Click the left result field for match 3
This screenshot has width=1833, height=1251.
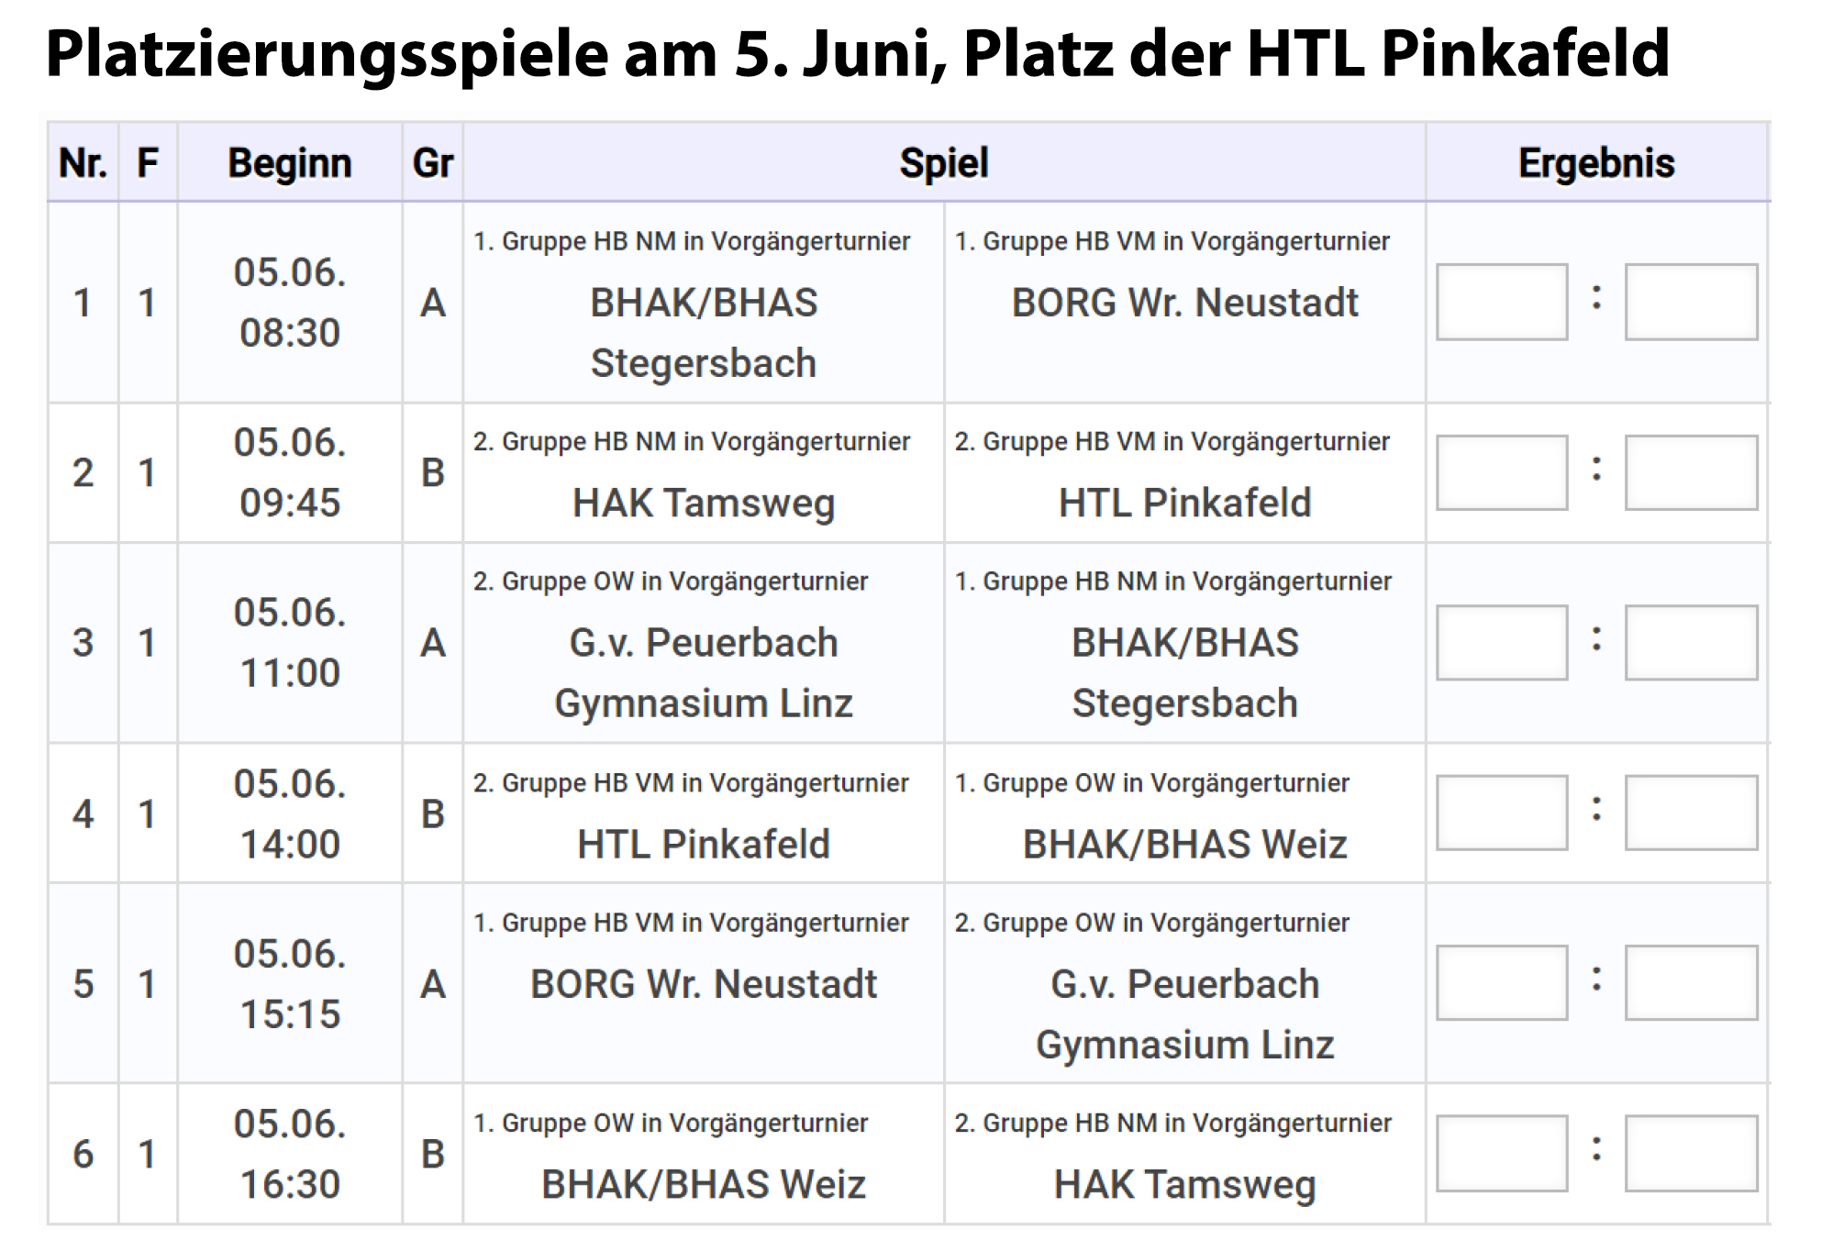[1501, 642]
